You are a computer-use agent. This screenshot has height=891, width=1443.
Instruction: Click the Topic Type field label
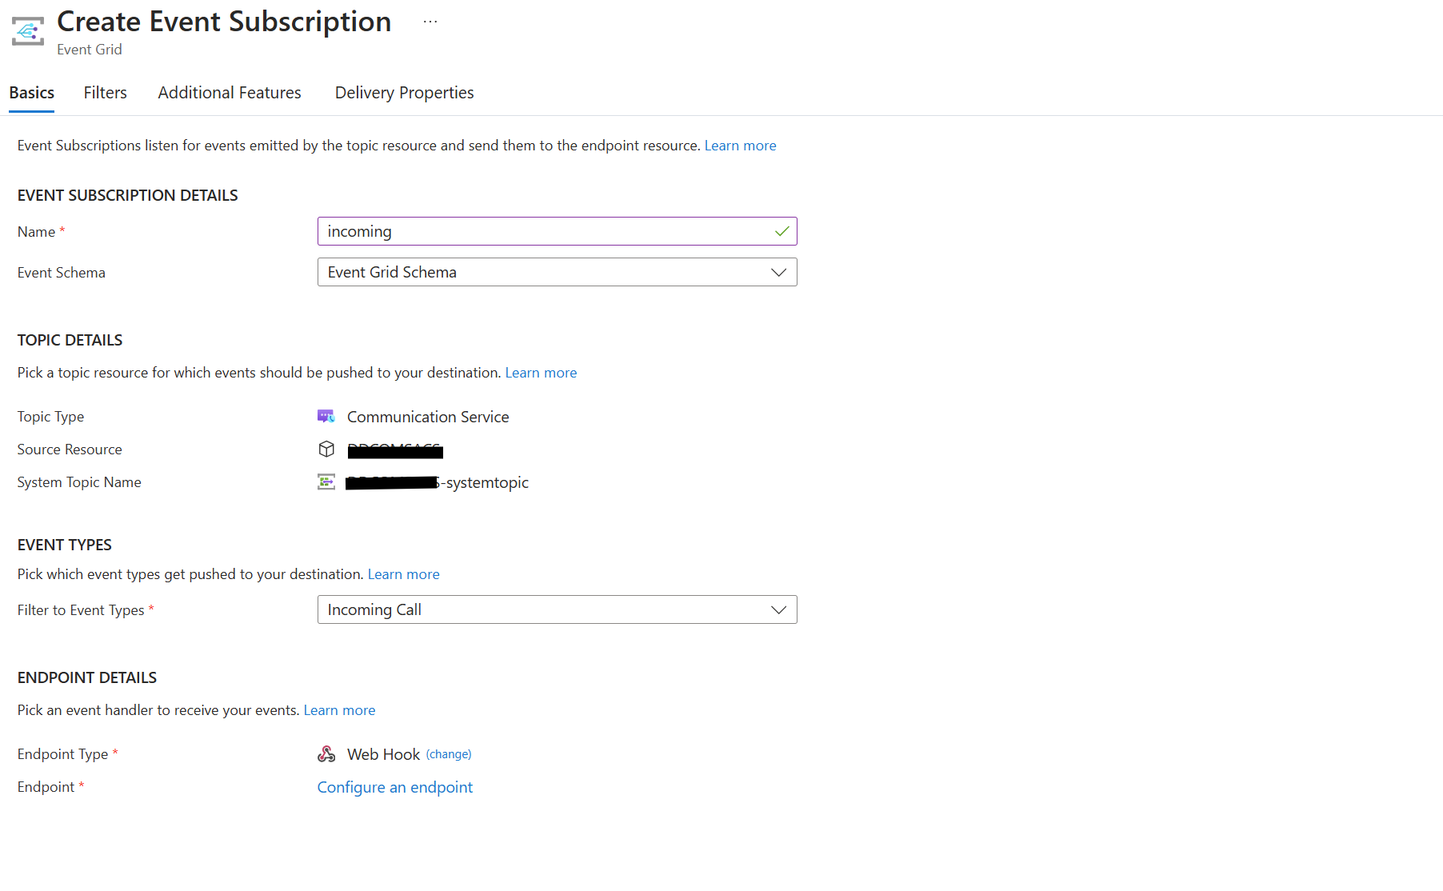(x=50, y=417)
